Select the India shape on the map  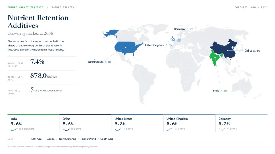(215, 57)
